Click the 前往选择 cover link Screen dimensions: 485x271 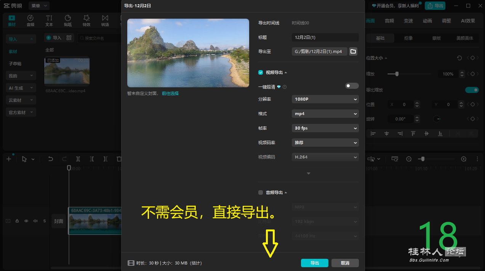click(170, 93)
